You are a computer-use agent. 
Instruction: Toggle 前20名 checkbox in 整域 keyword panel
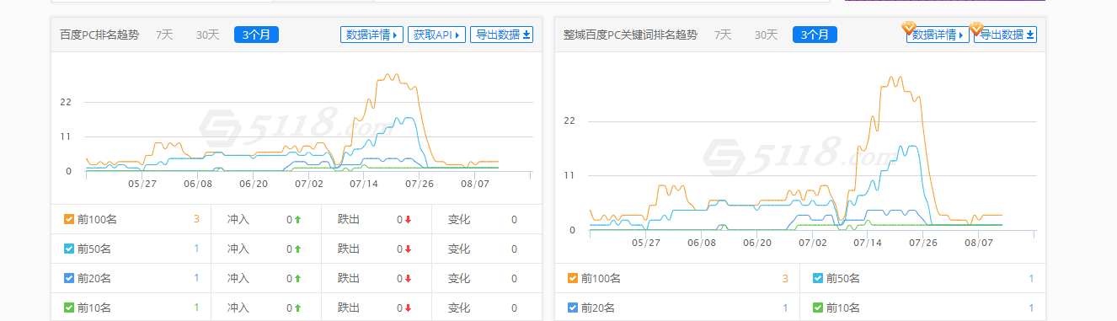tap(574, 308)
